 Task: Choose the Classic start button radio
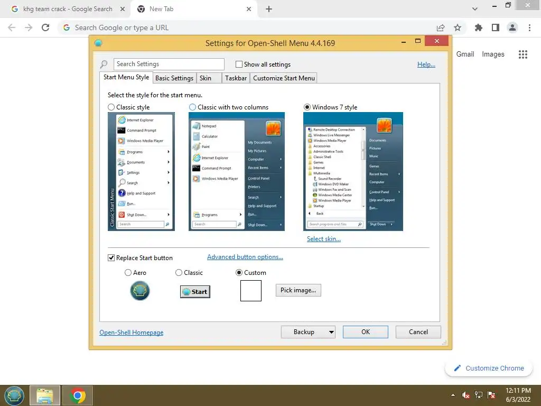coord(179,273)
